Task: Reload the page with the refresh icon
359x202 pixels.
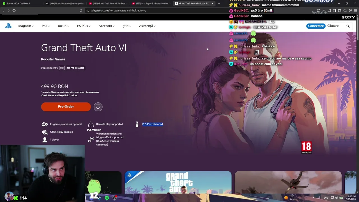Action: pos(14,11)
